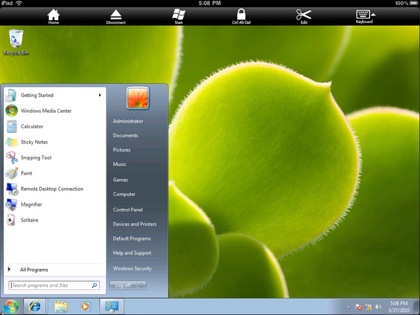420x315 pixels.
Task: Open Default Programs
Action: pos(132,238)
